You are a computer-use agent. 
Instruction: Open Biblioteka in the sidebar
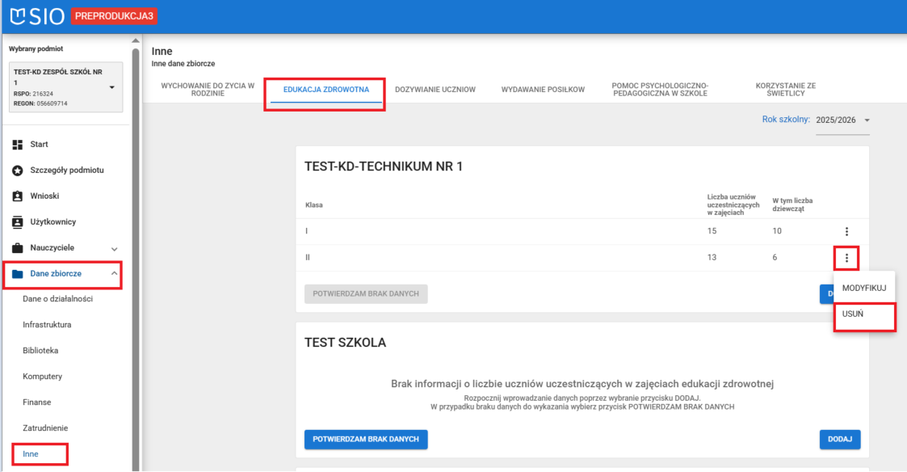coord(40,351)
